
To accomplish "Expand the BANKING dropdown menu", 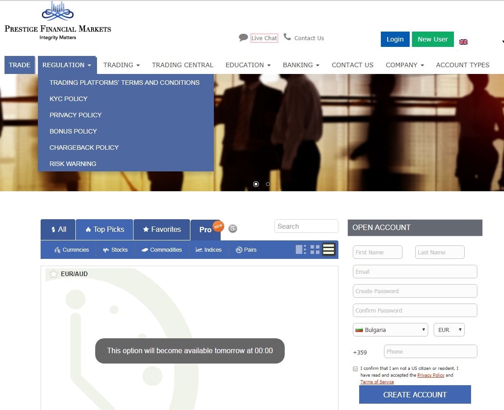I will (301, 65).
